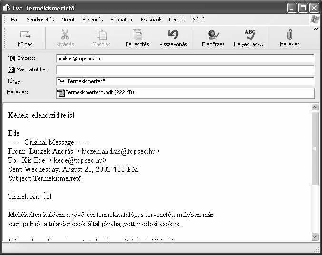Minimize the Fw: Termékismertető window

(x=292, y=8)
